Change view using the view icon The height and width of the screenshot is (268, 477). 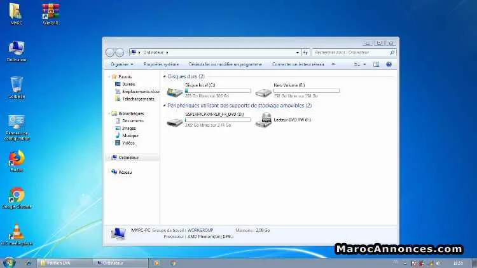(357, 64)
